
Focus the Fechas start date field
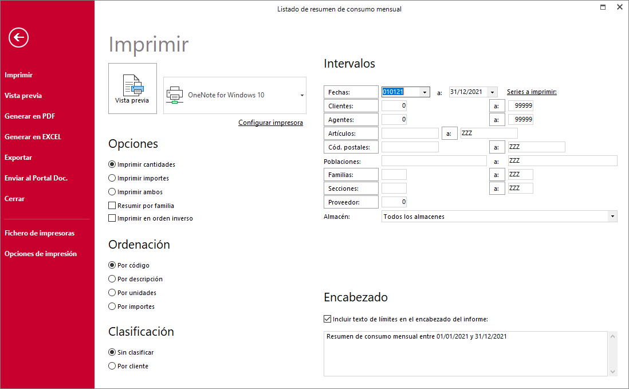[400, 92]
